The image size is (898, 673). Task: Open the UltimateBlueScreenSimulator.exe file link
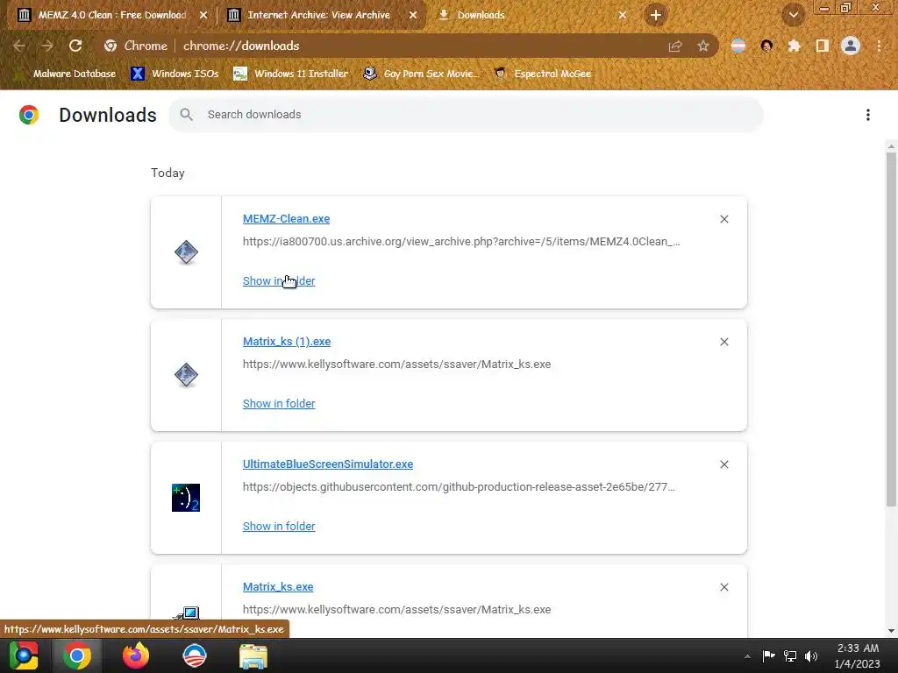pyautogui.click(x=328, y=464)
